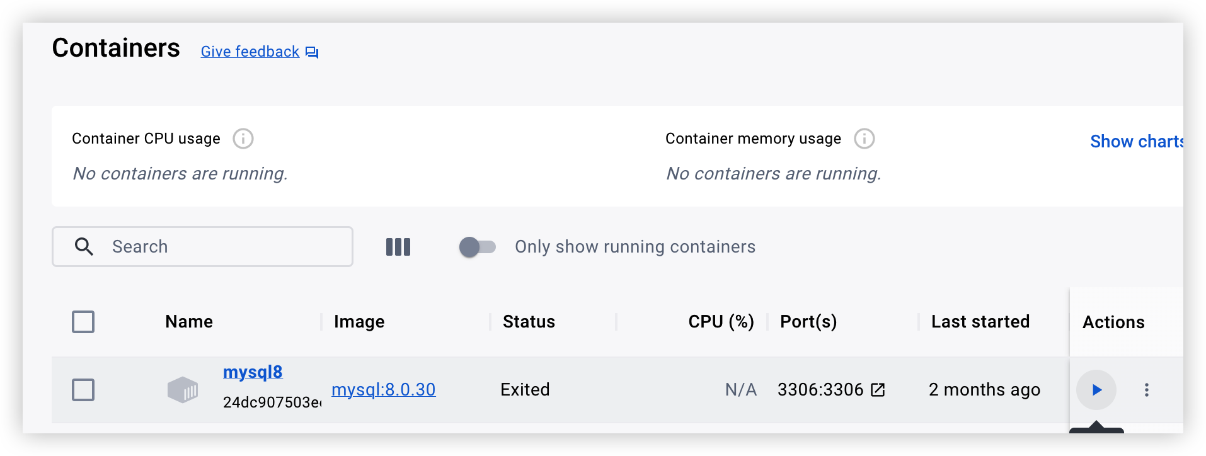Click the search magnifier icon
This screenshot has width=1206, height=456.
(x=84, y=247)
